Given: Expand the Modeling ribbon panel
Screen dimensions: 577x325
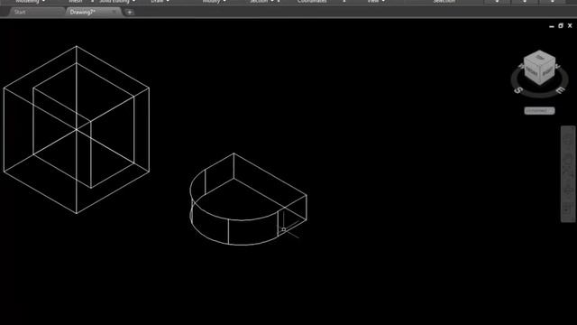Looking at the screenshot, I should point(31,2).
